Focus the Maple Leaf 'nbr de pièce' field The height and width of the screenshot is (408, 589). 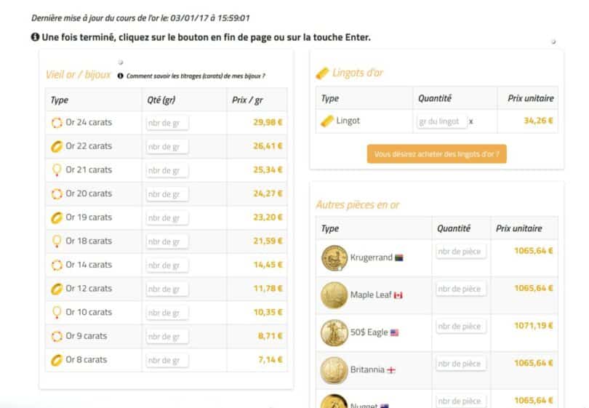(461, 289)
